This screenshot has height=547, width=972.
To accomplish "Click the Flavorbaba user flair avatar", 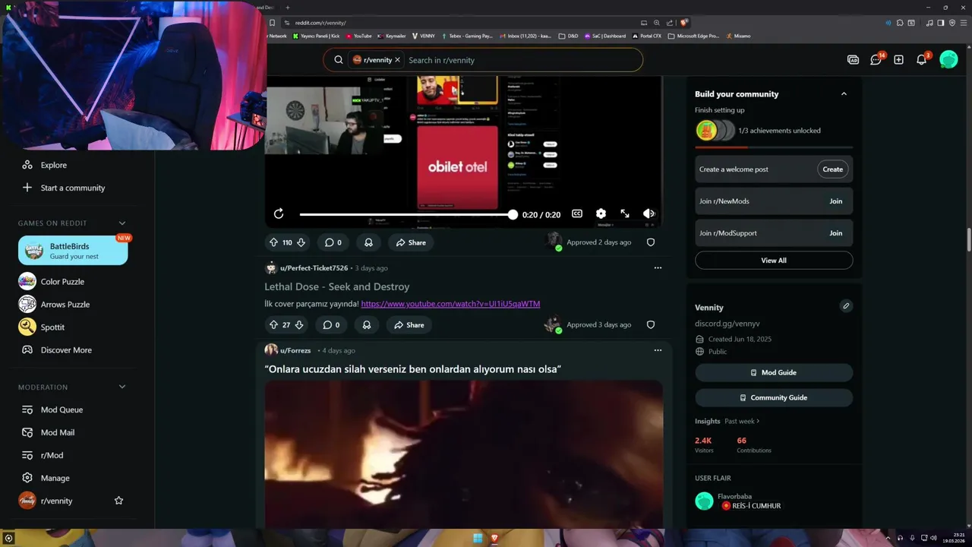I will click(x=704, y=501).
